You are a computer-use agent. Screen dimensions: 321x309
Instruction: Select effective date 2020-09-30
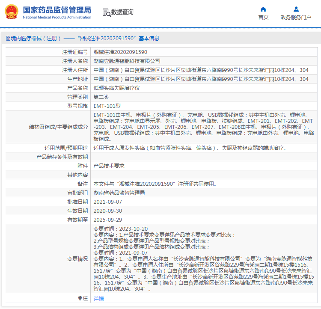coord(108,211)
